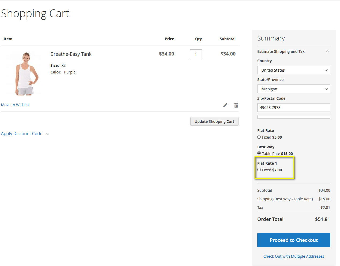This screenshot has width=340, height=266.
Task: Click the Breathe-Easy Tank product name
Action: click(x=71, y=54)
